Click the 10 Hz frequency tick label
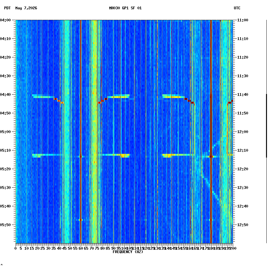 (26, 248)
